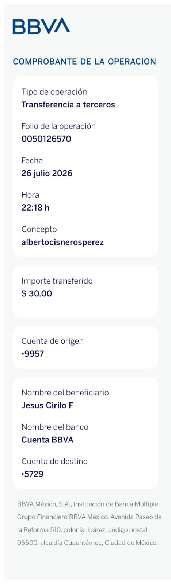The image size is (171, 587).
Task: Click the date 26 julio 2026
Action: point(47,174)
